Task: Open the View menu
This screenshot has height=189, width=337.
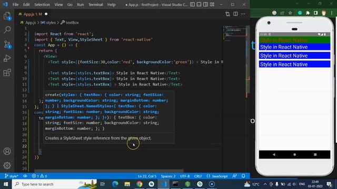Action: 58,5
